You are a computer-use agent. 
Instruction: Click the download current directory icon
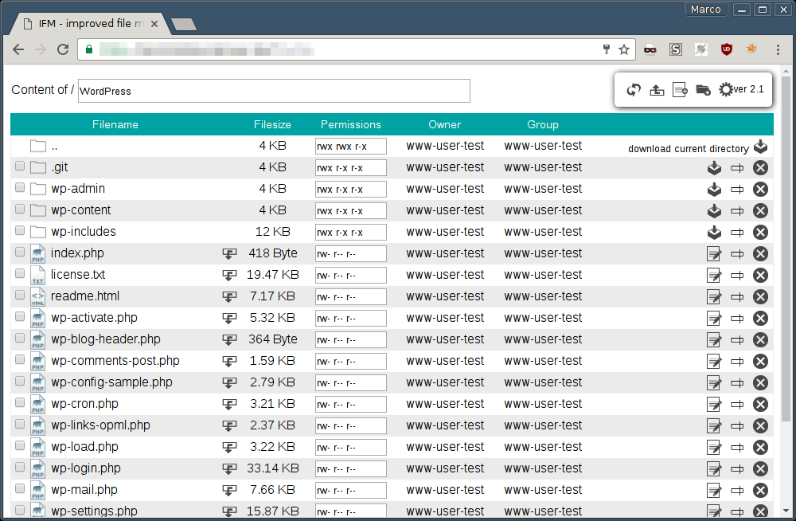(760, 147)
